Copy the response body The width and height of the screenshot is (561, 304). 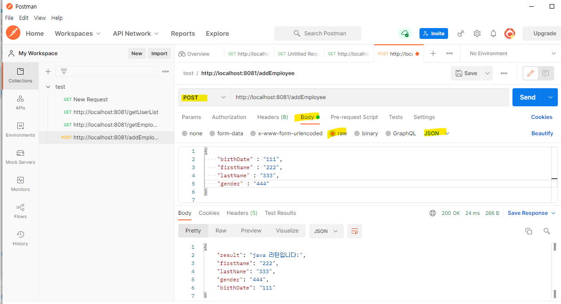529,231
